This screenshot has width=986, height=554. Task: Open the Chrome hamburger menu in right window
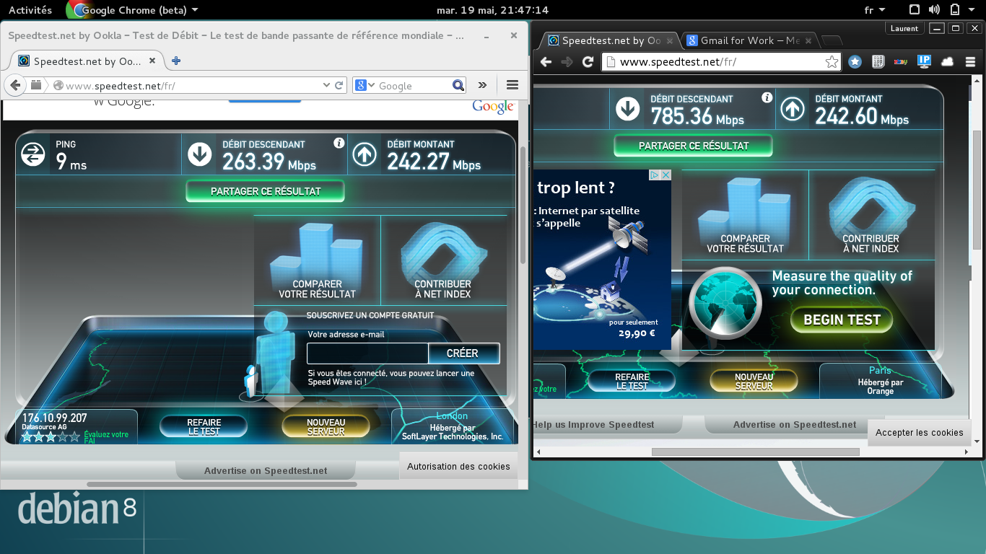point(970,62)
